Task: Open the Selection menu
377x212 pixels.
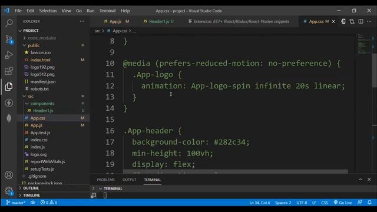Action: click(x=48, y=11)
